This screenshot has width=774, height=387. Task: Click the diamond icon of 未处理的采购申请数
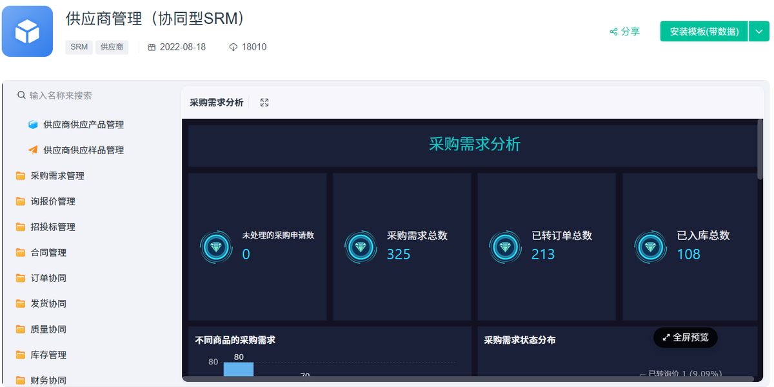[x=217, y=247]
